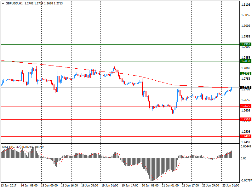
Task: Select the 1.2916 green level label
Action: (246, 44)
